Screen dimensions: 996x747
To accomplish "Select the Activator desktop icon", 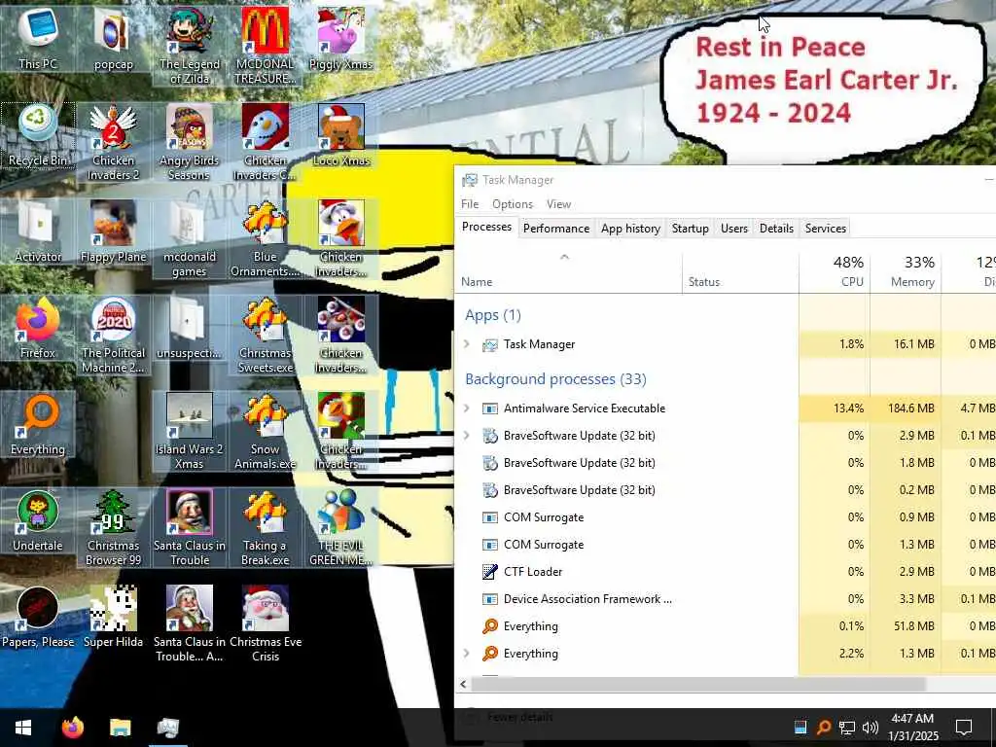I will tap(38, 231).
